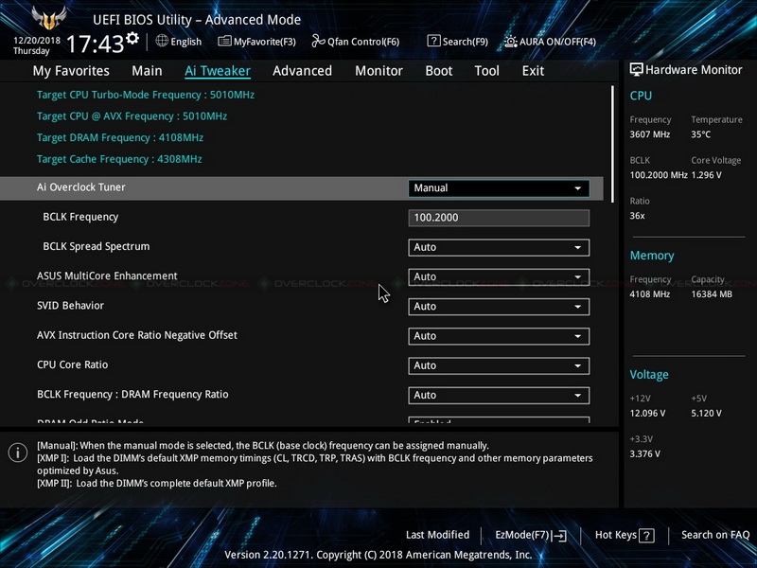The width and height of the screenshot is (757, 568).
Task: Click the CPU temperature value 35°C
Action: click(x=700, y=134)
